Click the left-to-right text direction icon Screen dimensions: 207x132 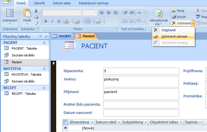(139, 13)
